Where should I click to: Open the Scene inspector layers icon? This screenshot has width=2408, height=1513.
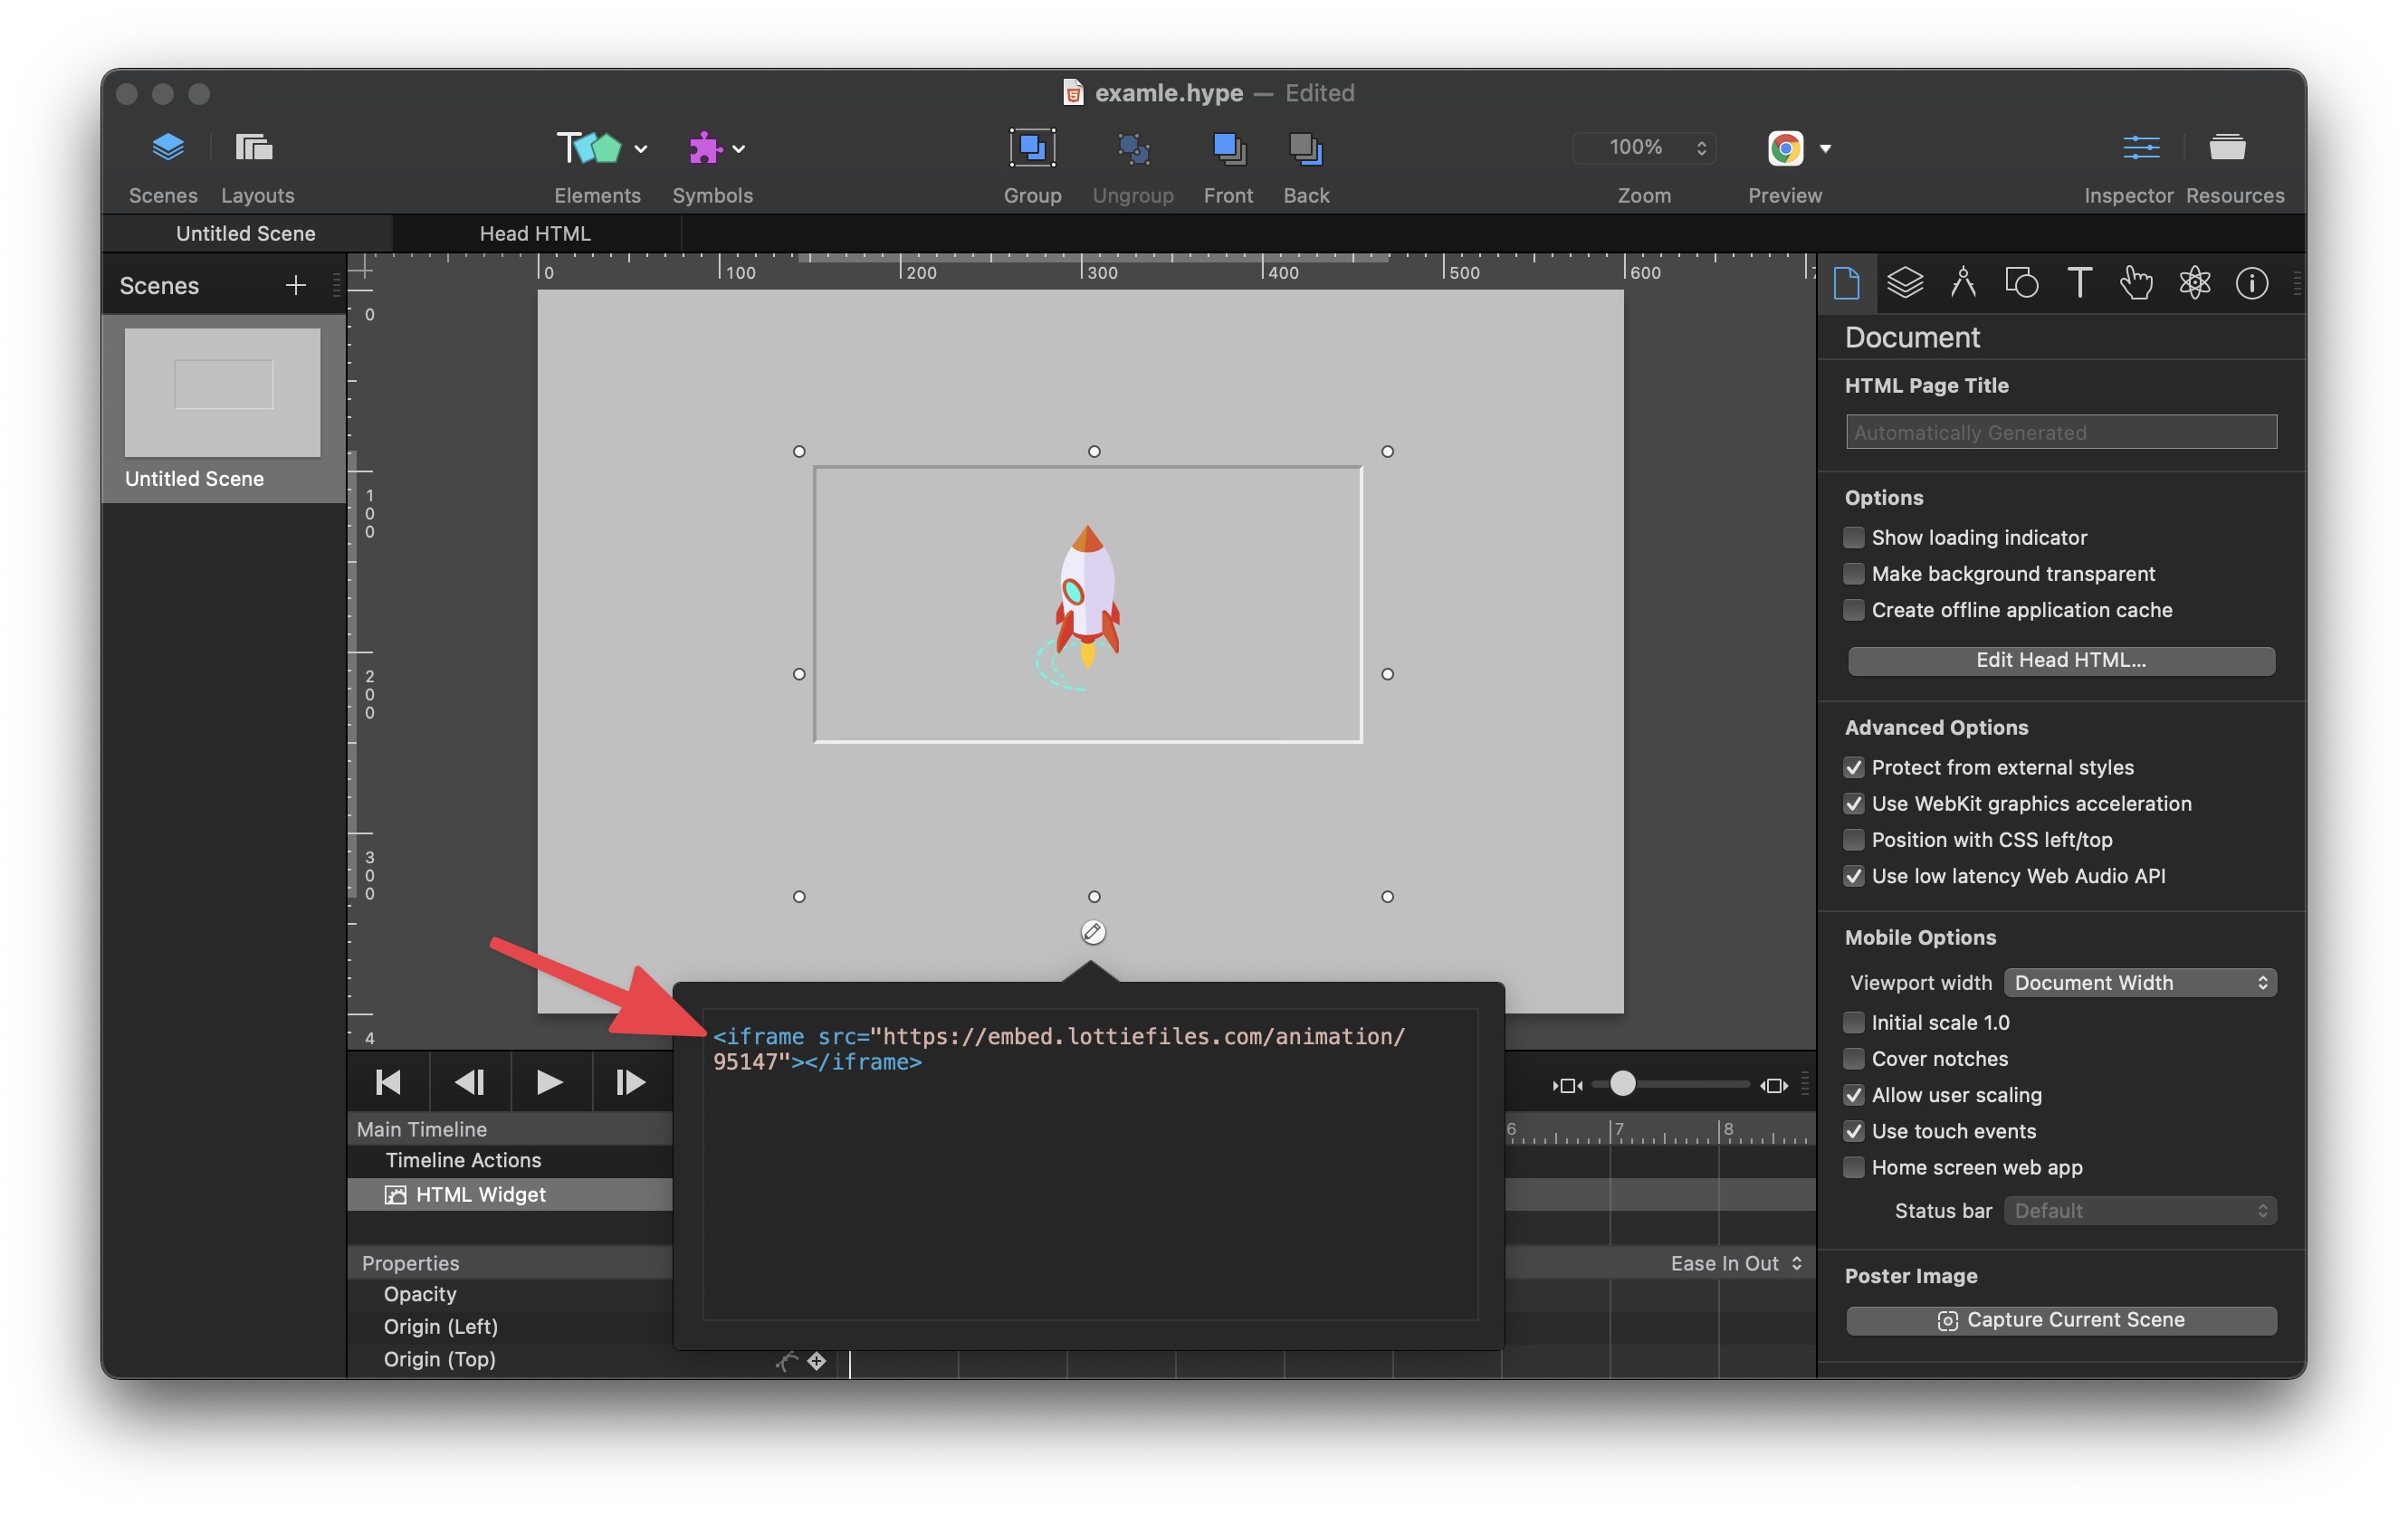1905,283
